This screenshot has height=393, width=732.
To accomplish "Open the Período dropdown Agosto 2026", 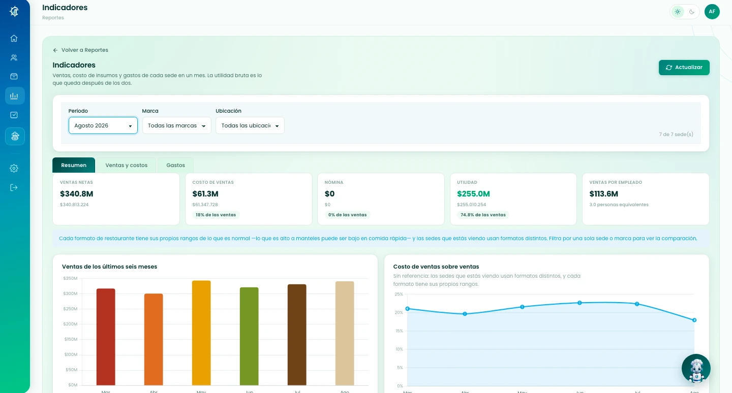I will (103, 125).
